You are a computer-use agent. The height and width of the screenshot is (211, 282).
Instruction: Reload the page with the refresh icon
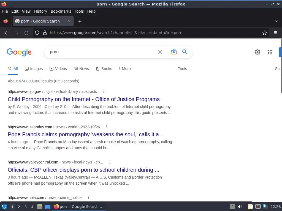pos(26,33)
